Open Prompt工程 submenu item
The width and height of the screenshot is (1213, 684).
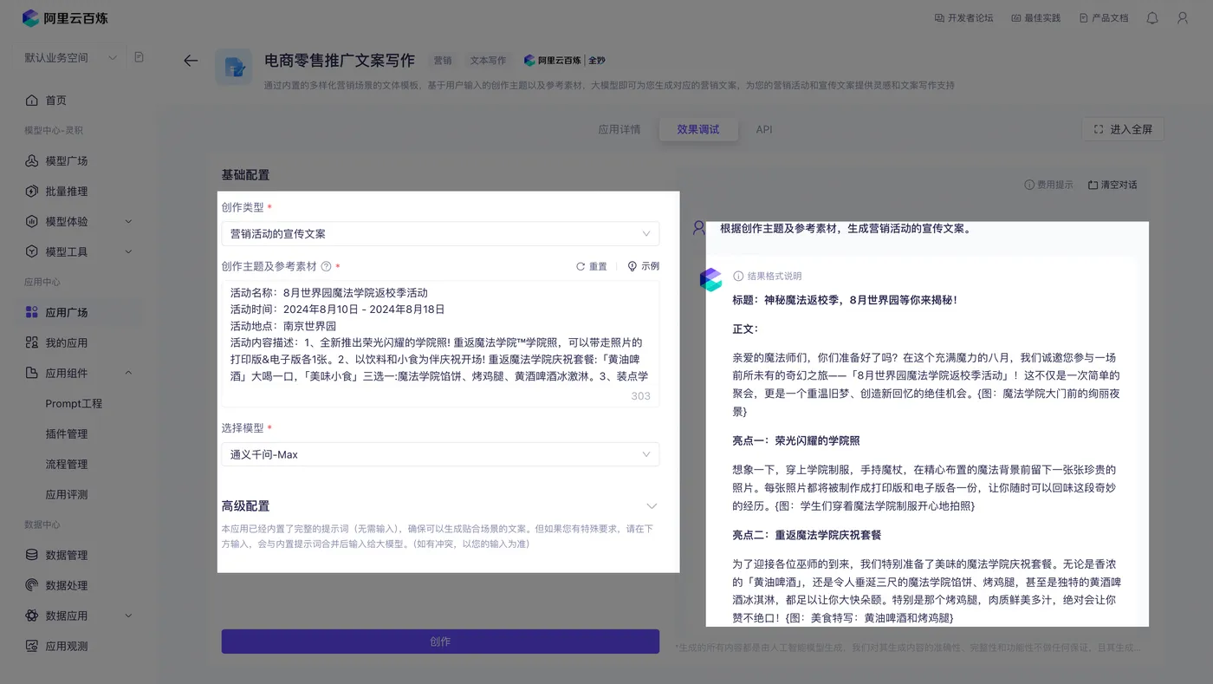[74, 404]
